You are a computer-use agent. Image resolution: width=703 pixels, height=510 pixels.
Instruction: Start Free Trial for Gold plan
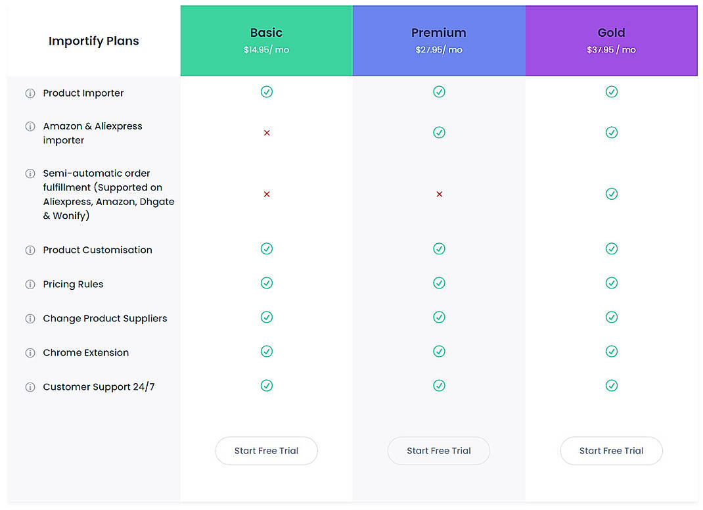point(611,451)
